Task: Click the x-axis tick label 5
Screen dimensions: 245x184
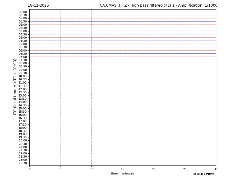Action: 61,169
